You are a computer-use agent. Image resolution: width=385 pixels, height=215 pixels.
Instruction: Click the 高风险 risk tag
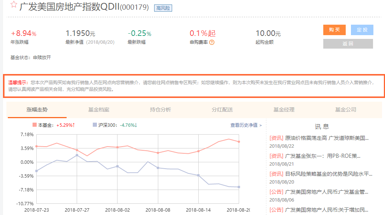click(163, 8)
